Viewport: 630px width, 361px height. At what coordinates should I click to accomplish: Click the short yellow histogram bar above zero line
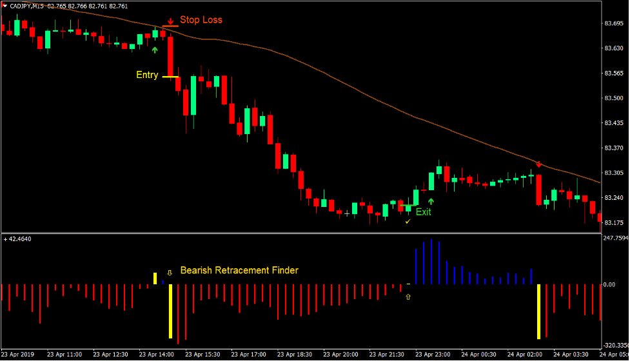coord(155,278)
